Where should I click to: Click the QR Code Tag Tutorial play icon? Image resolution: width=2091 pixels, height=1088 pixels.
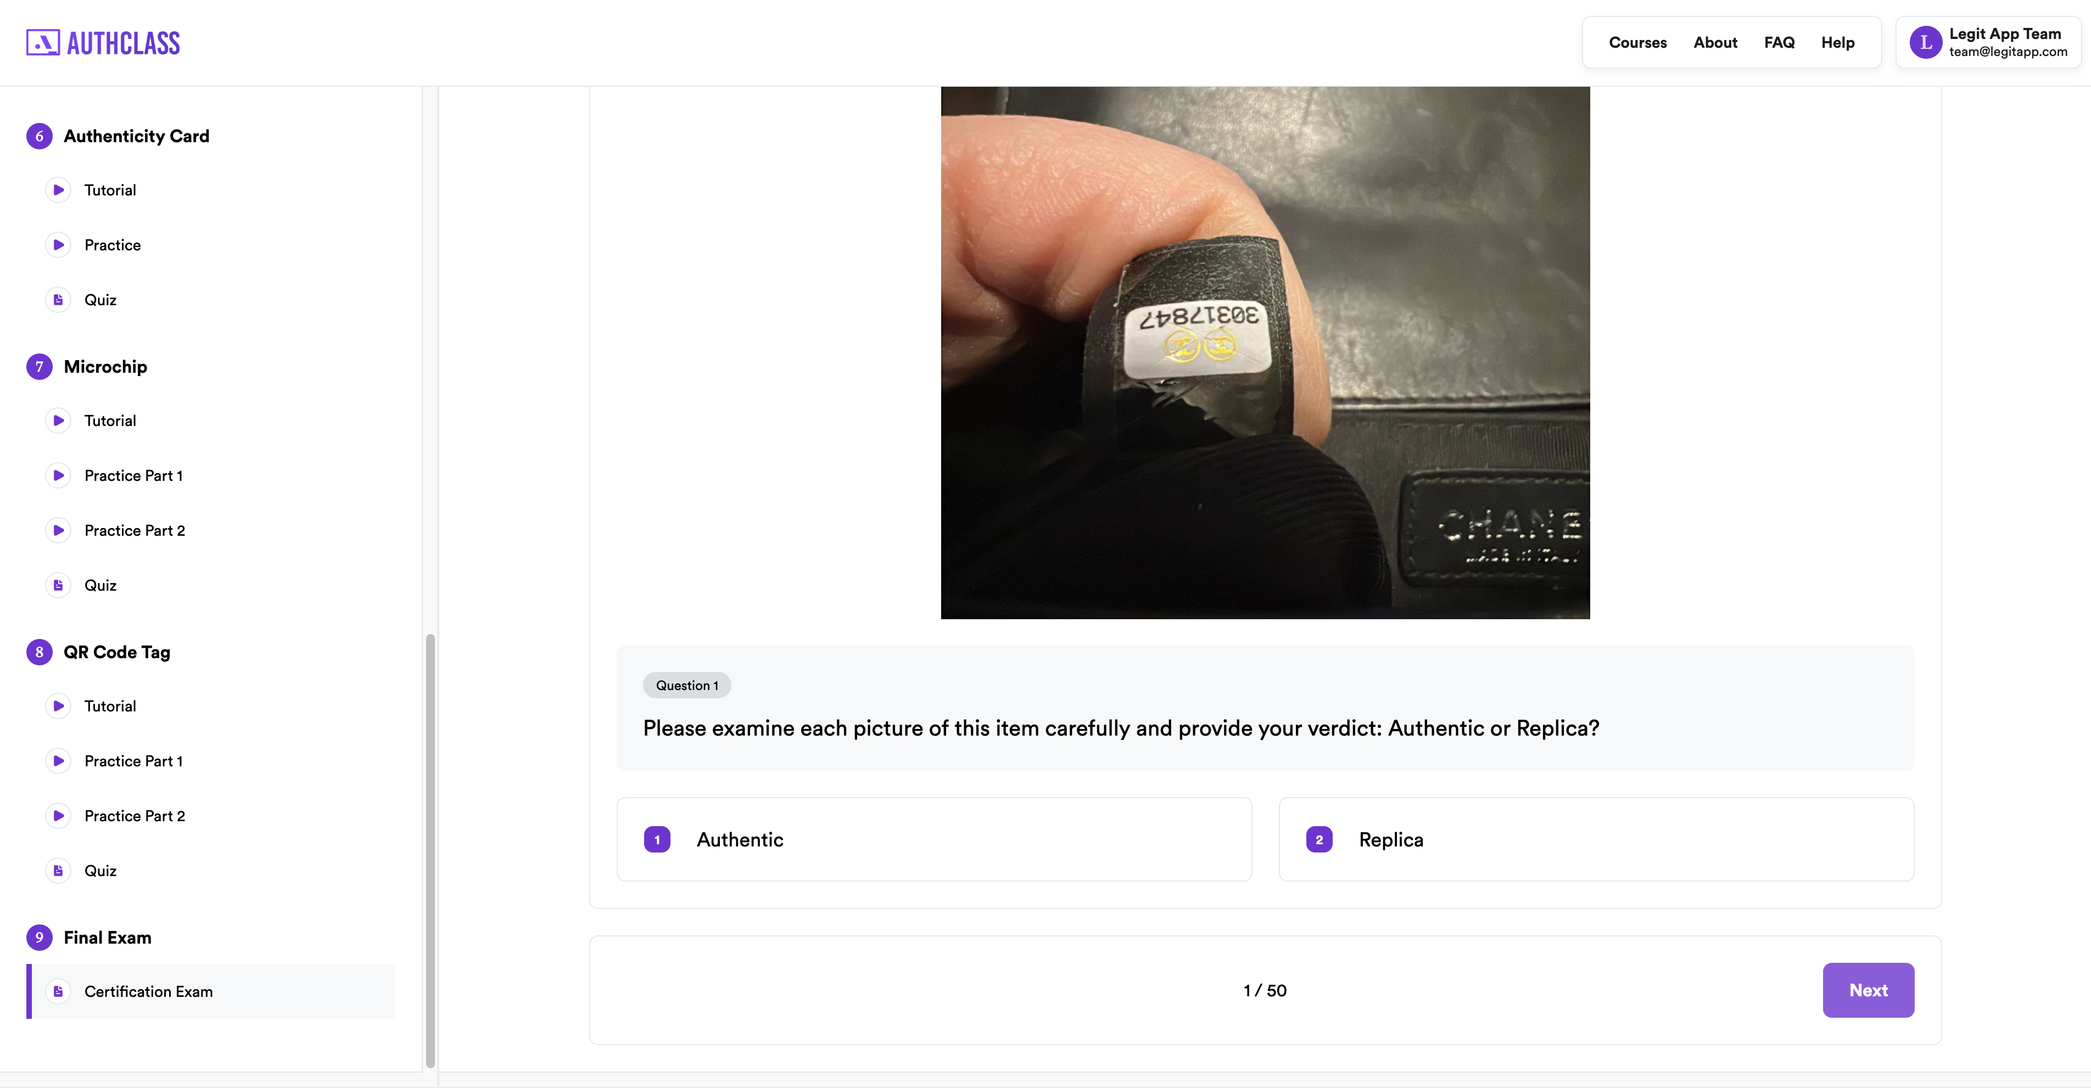tap(58, 706)
